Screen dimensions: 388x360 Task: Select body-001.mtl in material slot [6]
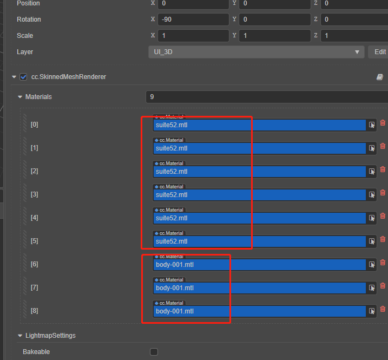coord(260,265)
